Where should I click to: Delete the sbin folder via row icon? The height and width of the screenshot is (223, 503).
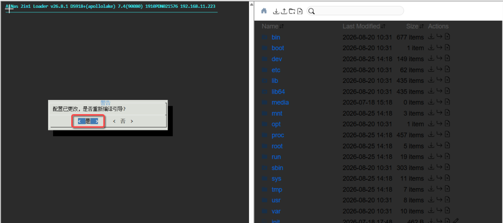click(x=447, y=167)
